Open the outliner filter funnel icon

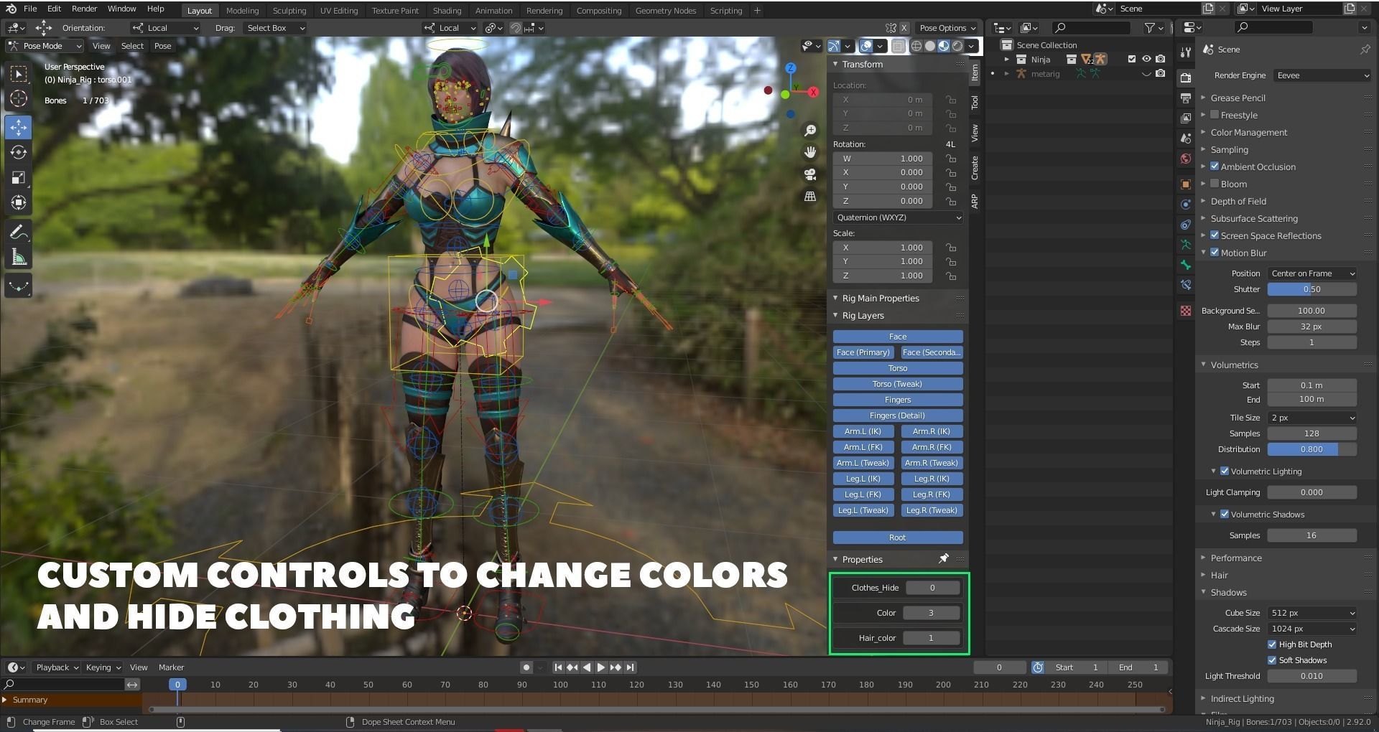point(1150,28)
